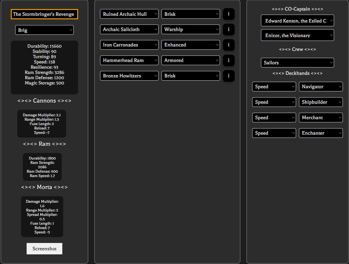This screenshot has width=349, height=264.
Task: Open the Enizor, the Visionary dropdown
Action: click(x=298, y=35)
